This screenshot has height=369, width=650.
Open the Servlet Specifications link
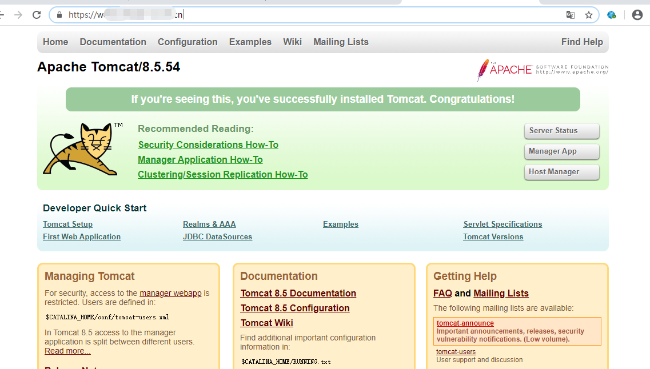503,224
